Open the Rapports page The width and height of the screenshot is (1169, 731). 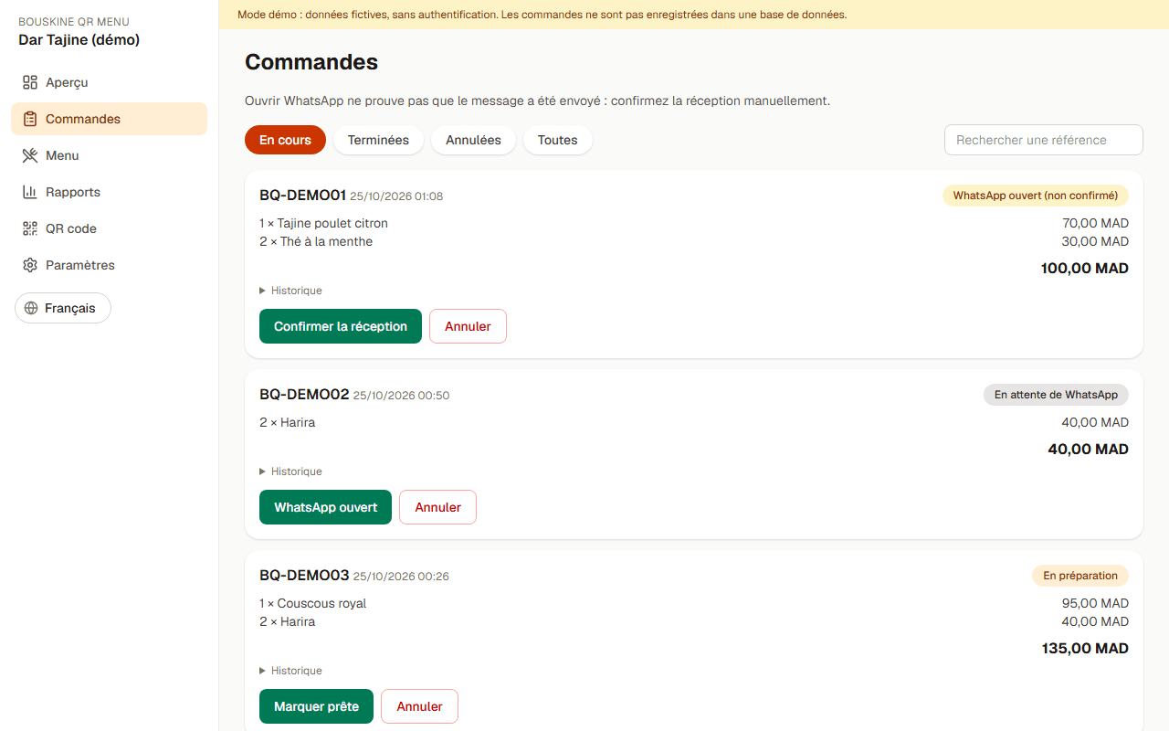coord(109,192)
